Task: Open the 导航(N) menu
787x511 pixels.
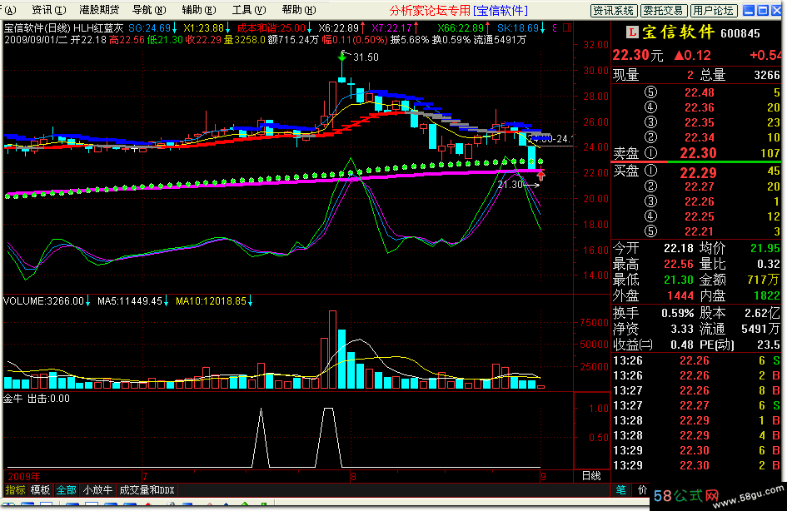Action: coord(148,10)
